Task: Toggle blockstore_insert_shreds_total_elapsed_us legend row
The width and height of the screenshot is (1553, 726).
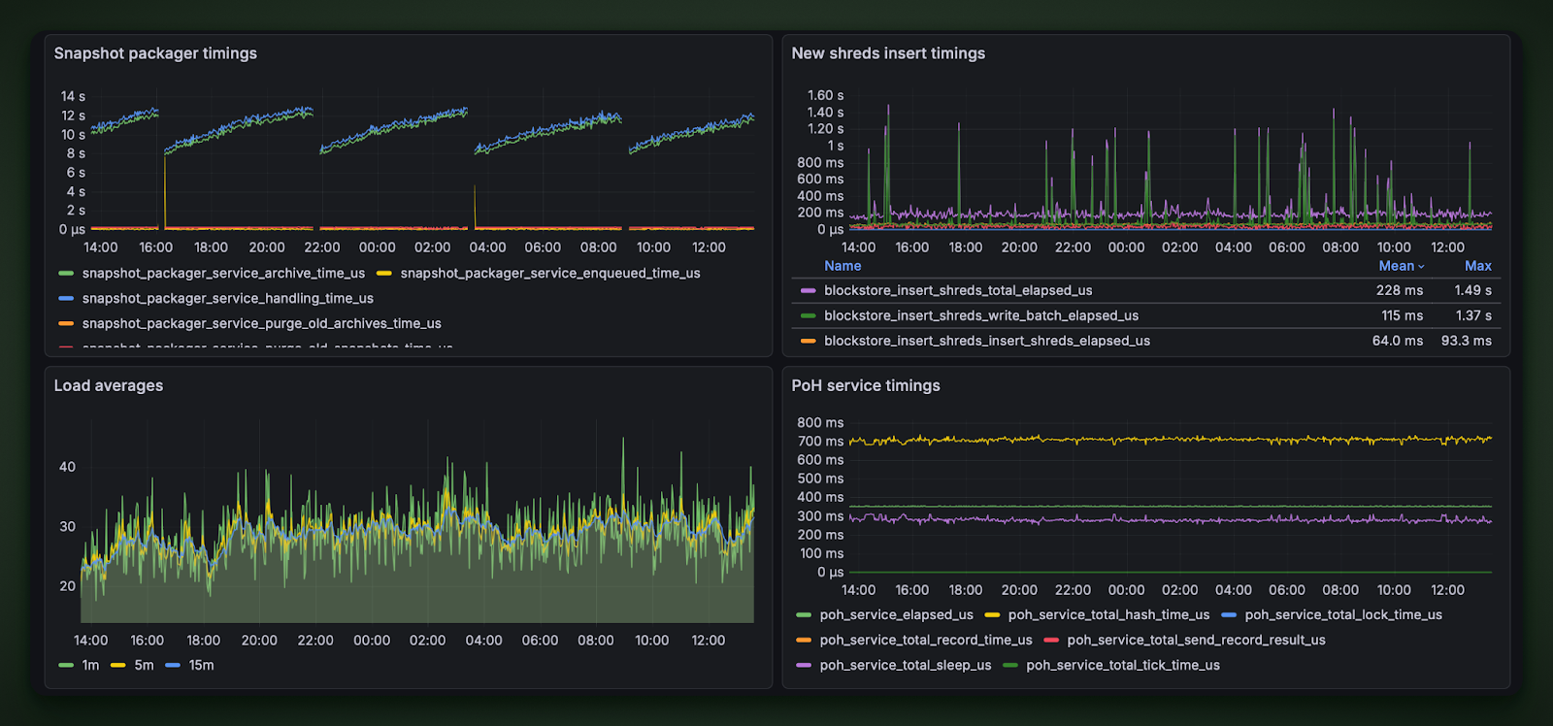Action: (958, 290)
